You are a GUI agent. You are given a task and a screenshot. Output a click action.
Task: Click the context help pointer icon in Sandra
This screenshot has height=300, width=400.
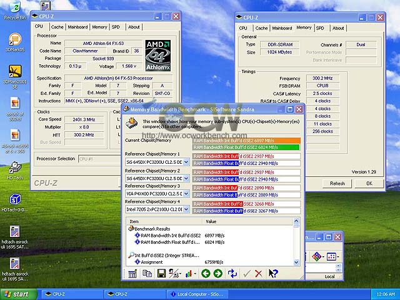273,274
